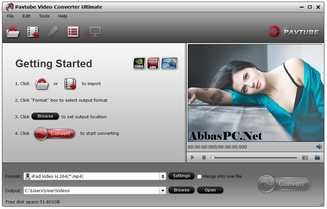Click film-strip icon in Getting Started step 1
Image resolution: width=327 pixels, height=209 pixels.
pyautogui.click(x=70, y=84)
